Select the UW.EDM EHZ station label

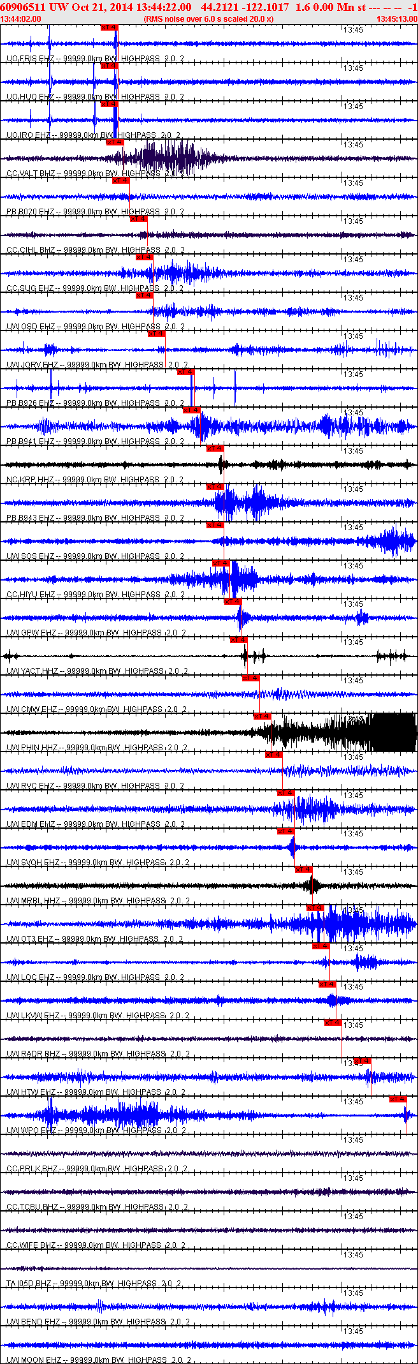coord(95,824)
